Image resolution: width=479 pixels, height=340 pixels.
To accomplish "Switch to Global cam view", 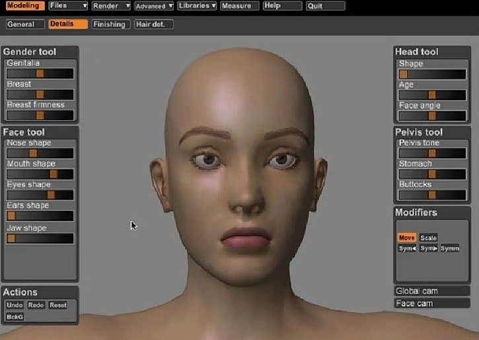I will coord(431,291).
